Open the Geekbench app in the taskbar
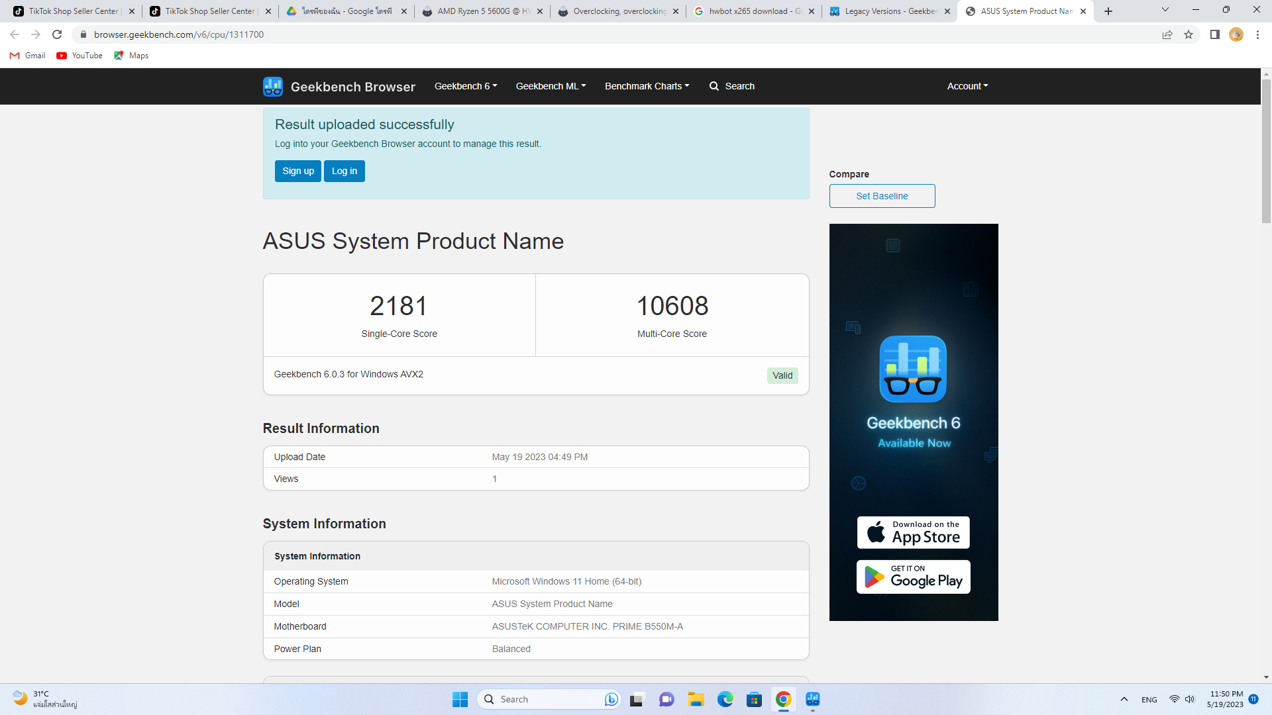Screen dimensions: 1272x715 point(813,699)
